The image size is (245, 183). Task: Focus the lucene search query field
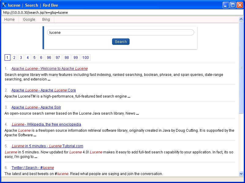[x=121, y=32]
